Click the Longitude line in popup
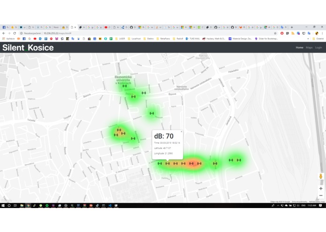Image resolution: width=326 pixels, height=232 pixels. 163,154
